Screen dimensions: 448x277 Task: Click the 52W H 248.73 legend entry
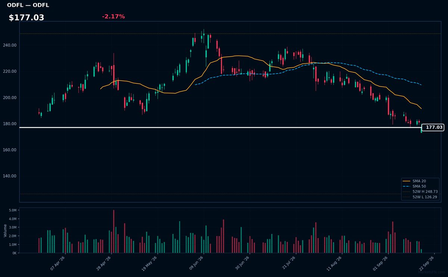420,192
